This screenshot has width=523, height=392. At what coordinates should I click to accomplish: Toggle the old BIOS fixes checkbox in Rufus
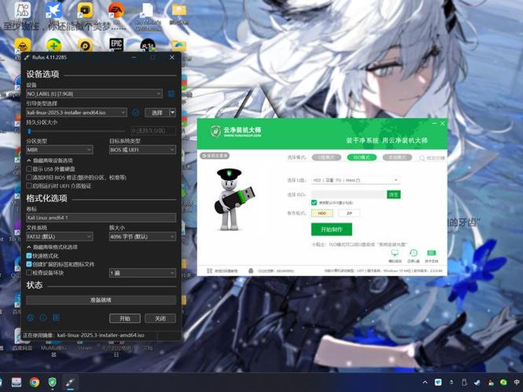29,177
